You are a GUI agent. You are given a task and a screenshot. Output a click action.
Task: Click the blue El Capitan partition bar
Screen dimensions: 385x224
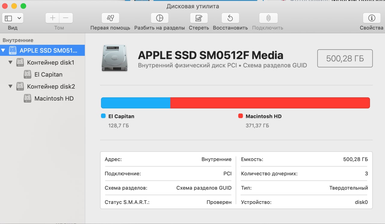(136, 103)
